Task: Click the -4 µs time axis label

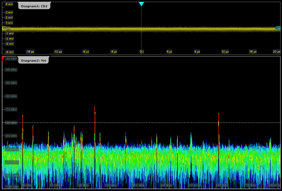Action: [x=113, y=52]
